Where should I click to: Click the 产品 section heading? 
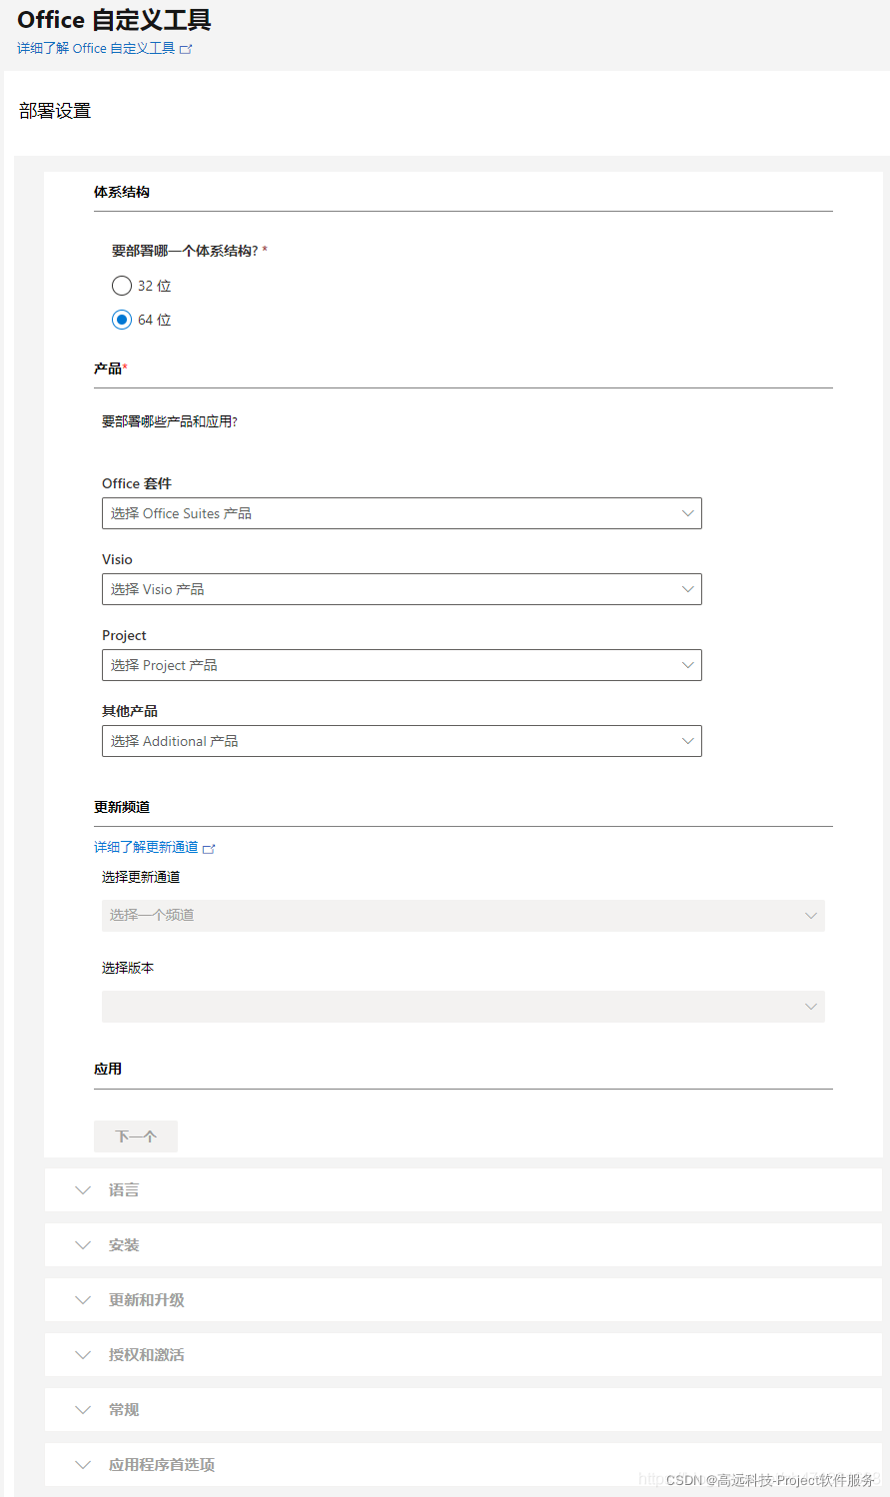(x=108, y=369)
